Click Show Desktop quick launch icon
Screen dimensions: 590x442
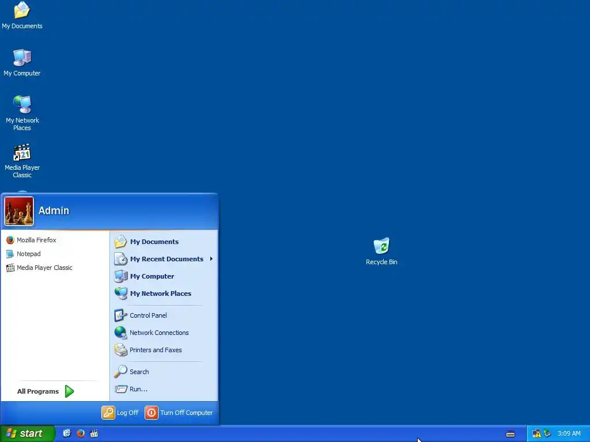pyautogui.click(x=67, y=433)
